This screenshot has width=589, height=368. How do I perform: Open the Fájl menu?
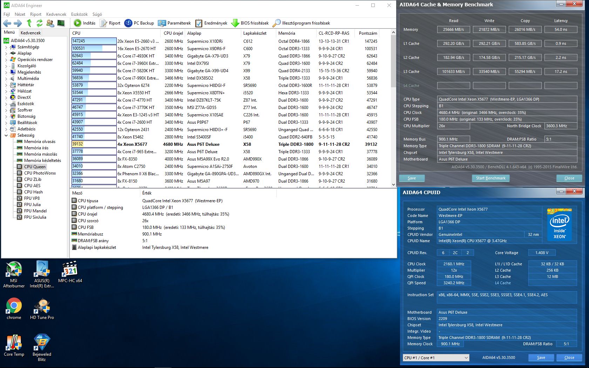[7, 14]
